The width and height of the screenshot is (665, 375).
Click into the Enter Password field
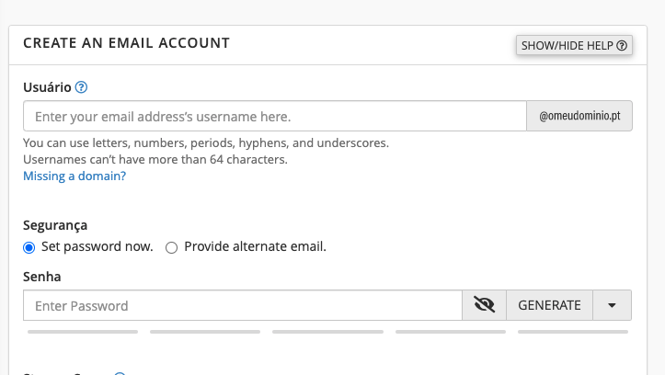coord(242,305)
